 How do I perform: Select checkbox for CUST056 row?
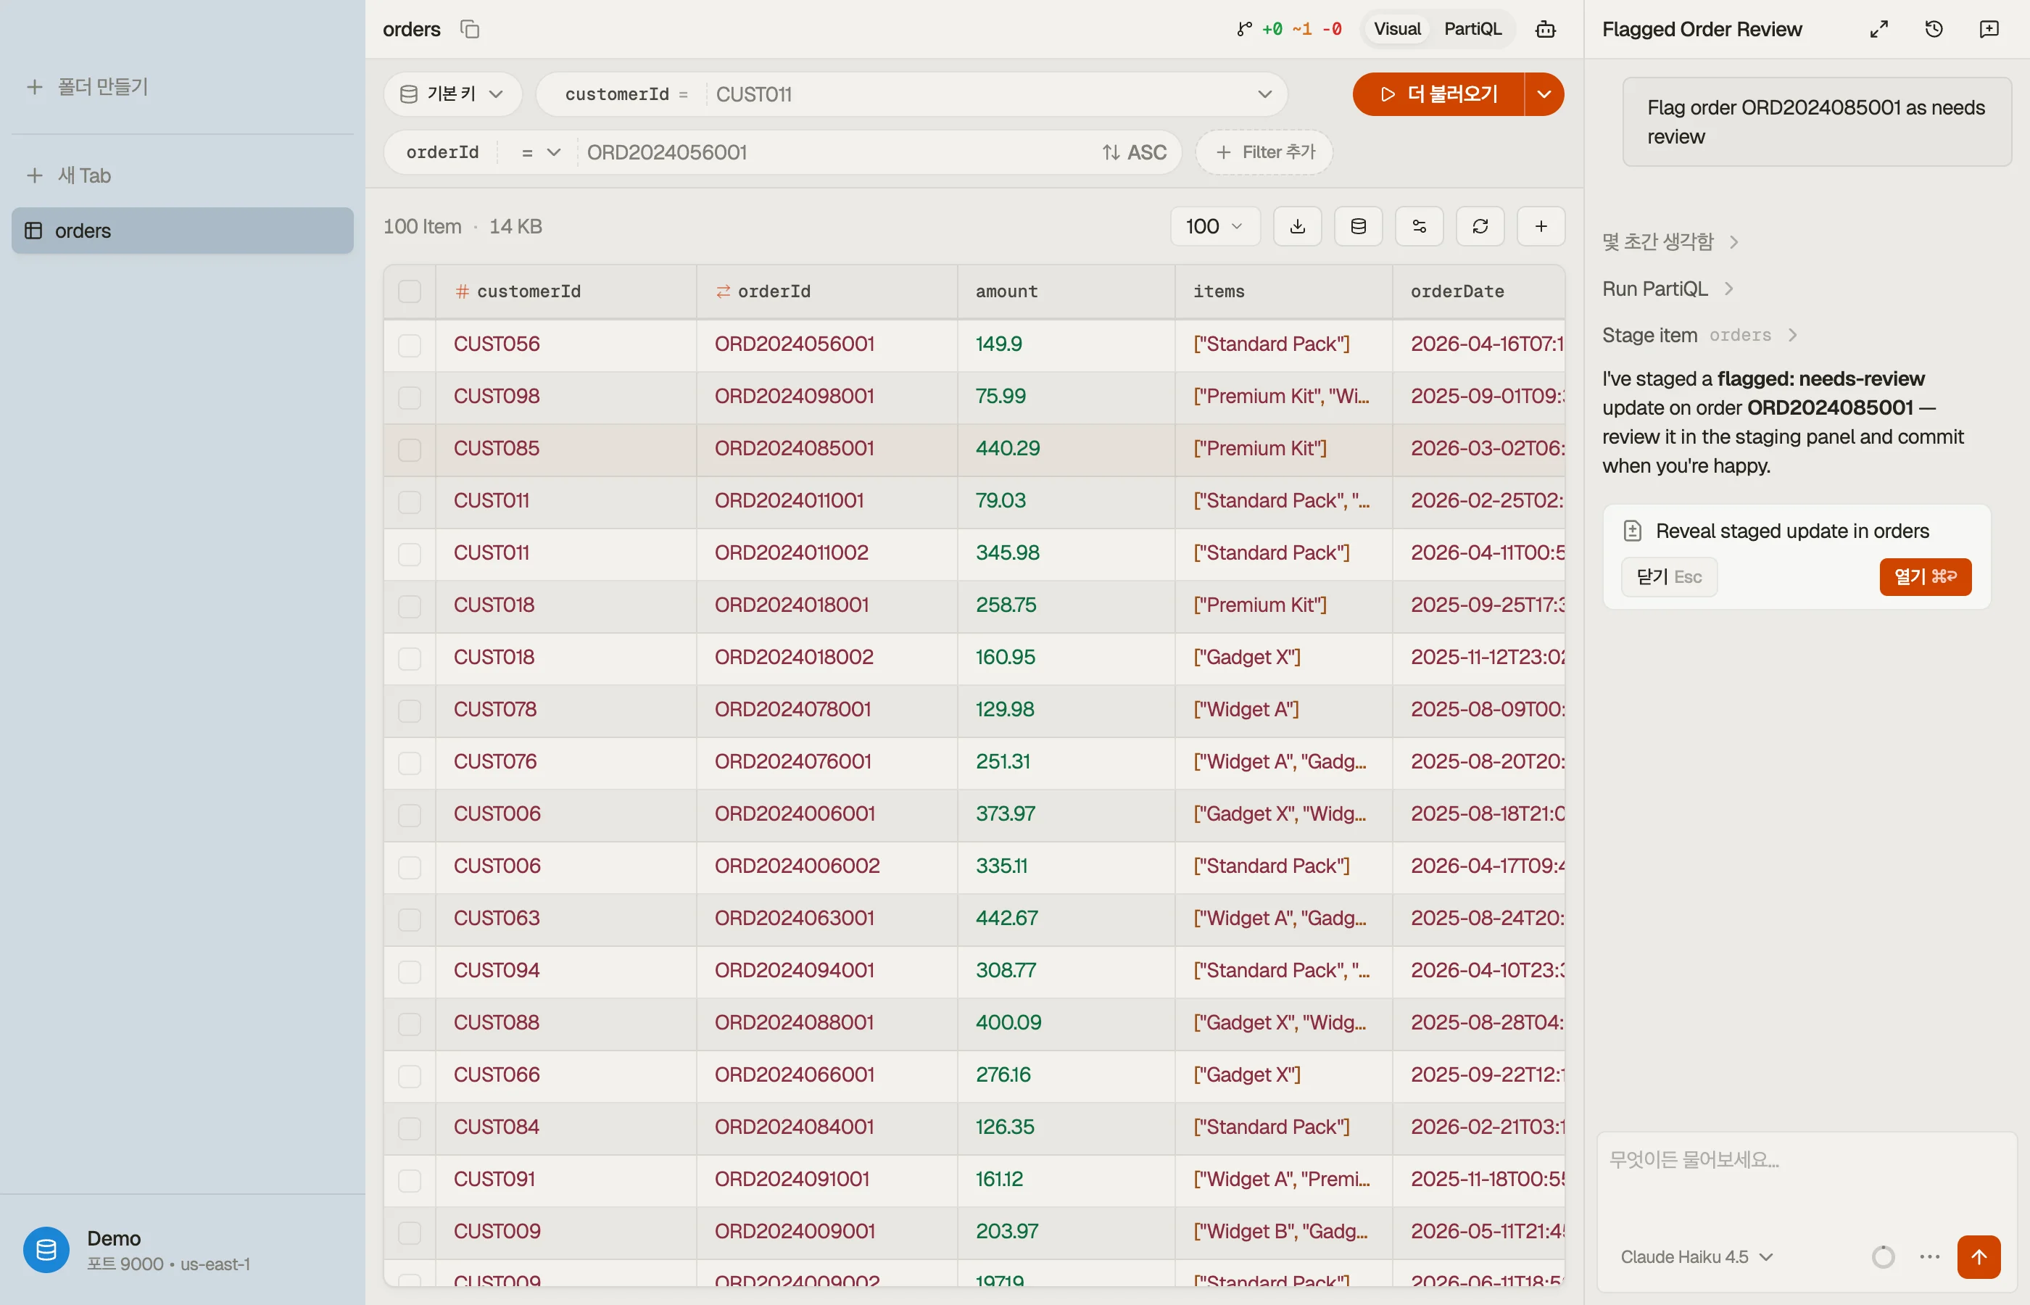point(409,345)
